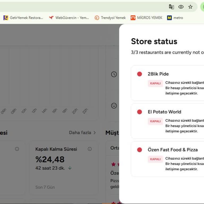Open the MİGROS YEMEK bookmark

coord(146,18)
